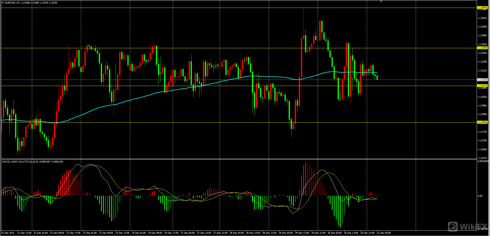Click the 1.13290 price scale value
The height and width of the screenshot is (236, 490).
pos(482,62)
